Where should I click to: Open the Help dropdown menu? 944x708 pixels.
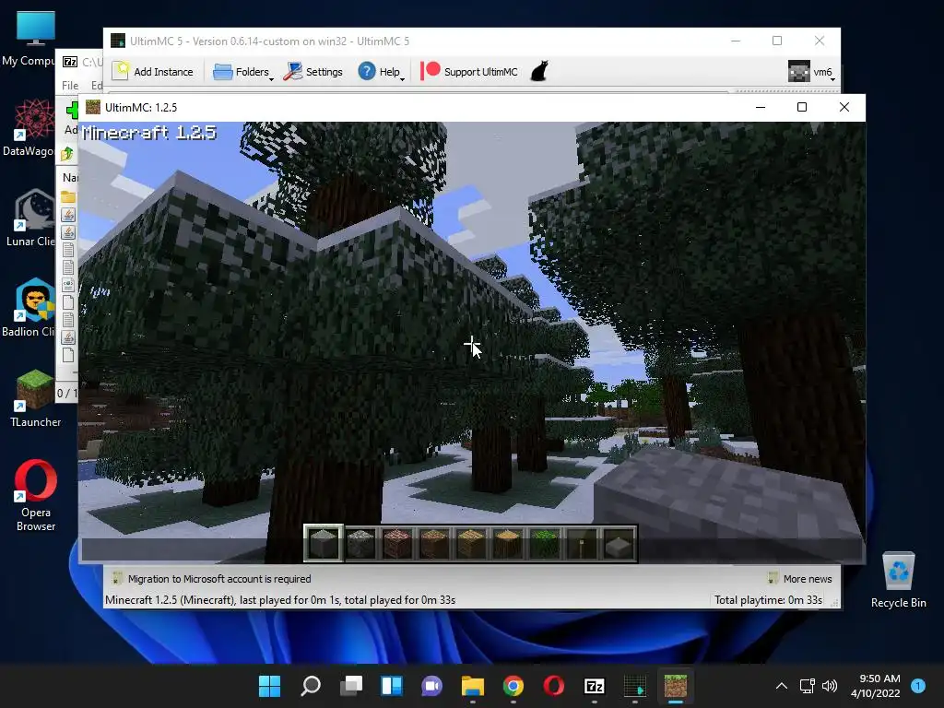[x=381, y=72]
